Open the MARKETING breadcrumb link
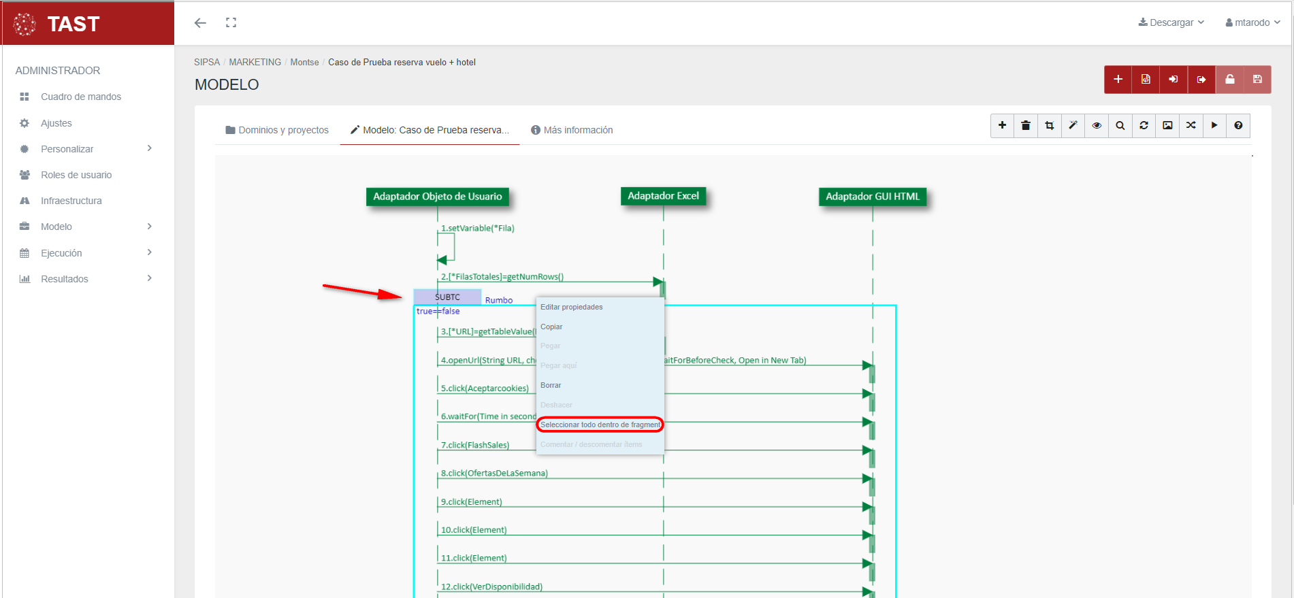Image resolution: width=1294 pixels, height=598 pixels. tap(255, 62)
